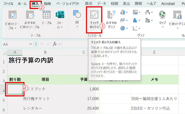Image resolution: width=185 pixels, height=114 pixels.
Task: Click the formula bar enter checkmark icon
Action: pos(48,44)
